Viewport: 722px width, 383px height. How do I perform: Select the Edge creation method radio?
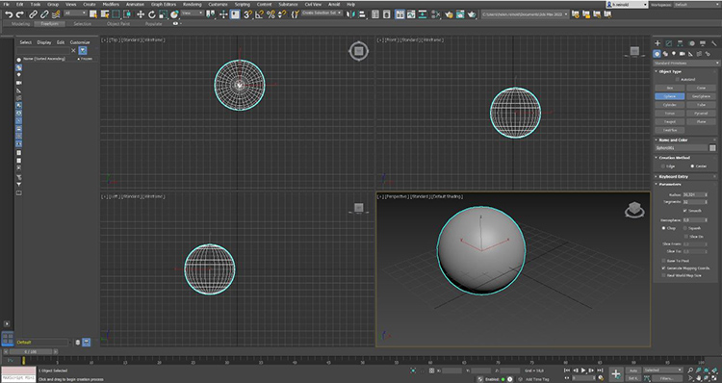tap(663, 166)
